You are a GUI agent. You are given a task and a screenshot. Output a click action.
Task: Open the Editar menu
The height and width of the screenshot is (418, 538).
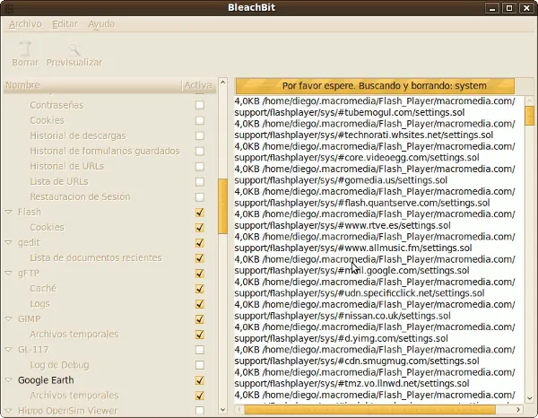(x=65, y=24)
